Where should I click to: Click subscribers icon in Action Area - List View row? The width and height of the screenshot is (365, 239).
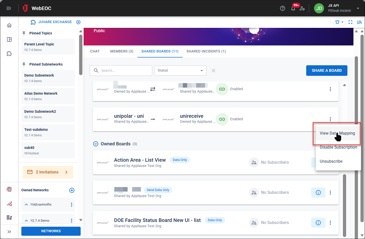(x=254, y=162)
